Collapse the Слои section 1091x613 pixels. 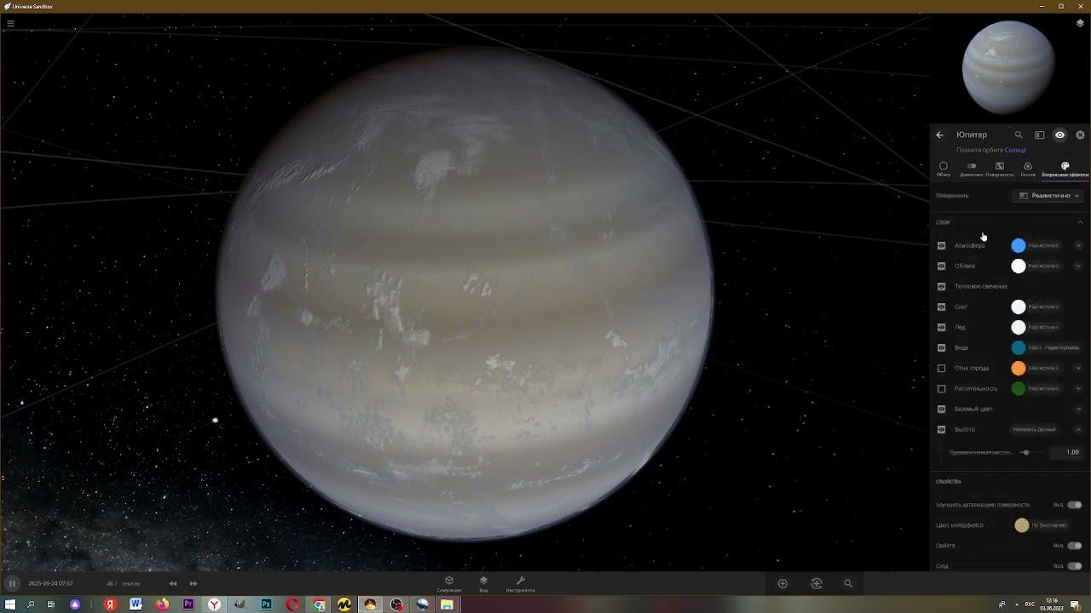pyautogui.click(x=1080, y=222)
